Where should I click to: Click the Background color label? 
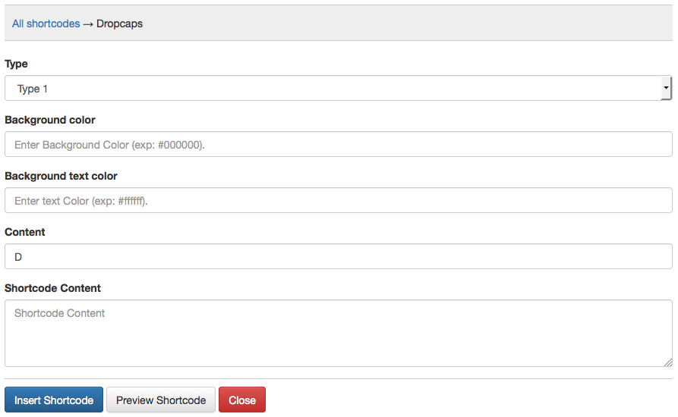[50, 120]
